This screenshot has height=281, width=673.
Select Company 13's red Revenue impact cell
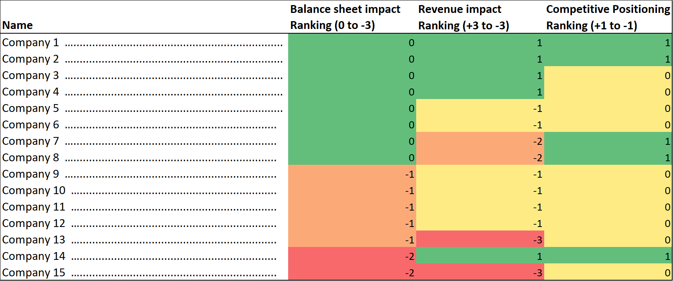[x=480, y=240]
